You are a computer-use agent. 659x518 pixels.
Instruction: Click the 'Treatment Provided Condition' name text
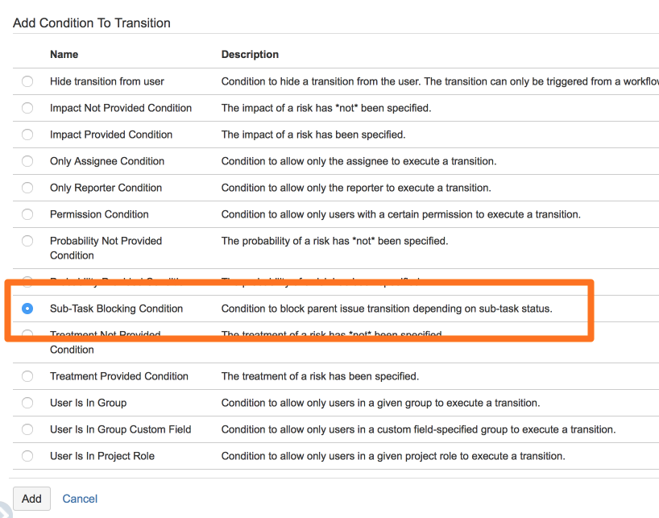pos(119,376)
